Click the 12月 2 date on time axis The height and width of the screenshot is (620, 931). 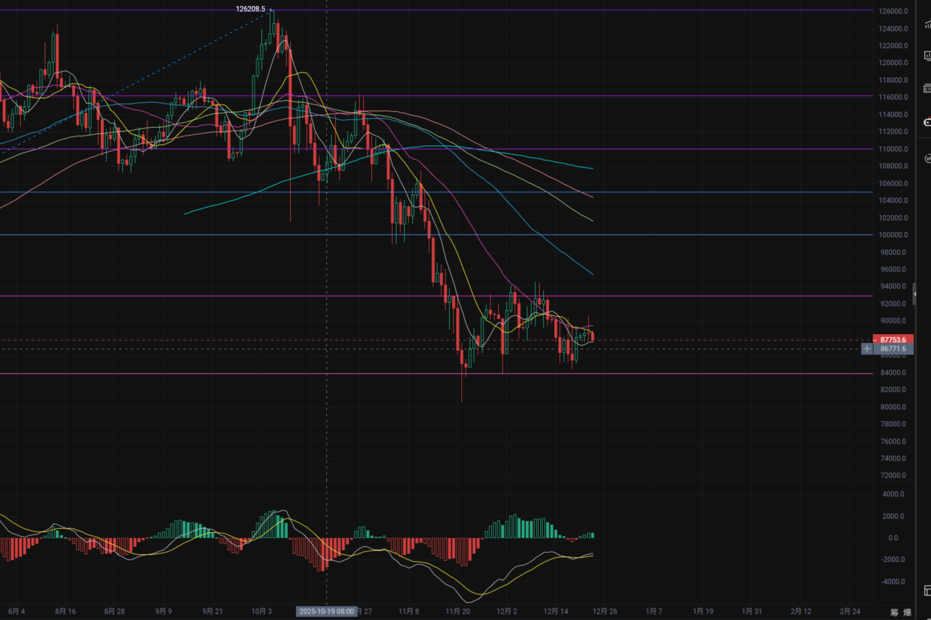tap(507, 611)
